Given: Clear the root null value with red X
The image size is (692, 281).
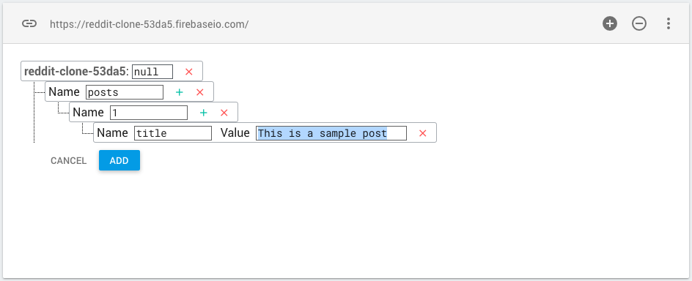Looking at the screenshot, I should click(189, 72).
